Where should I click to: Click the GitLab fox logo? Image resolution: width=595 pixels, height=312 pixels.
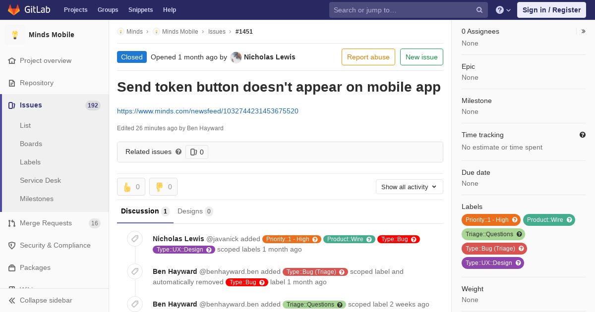[x=14, y=9]
